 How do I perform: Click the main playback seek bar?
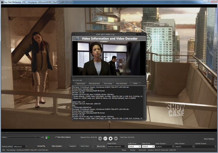tap(109, 133)
